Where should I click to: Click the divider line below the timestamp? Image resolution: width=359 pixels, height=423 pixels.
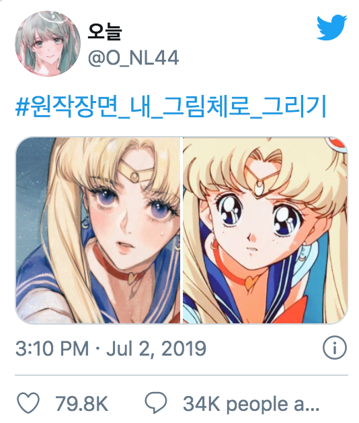click(182, 375)
